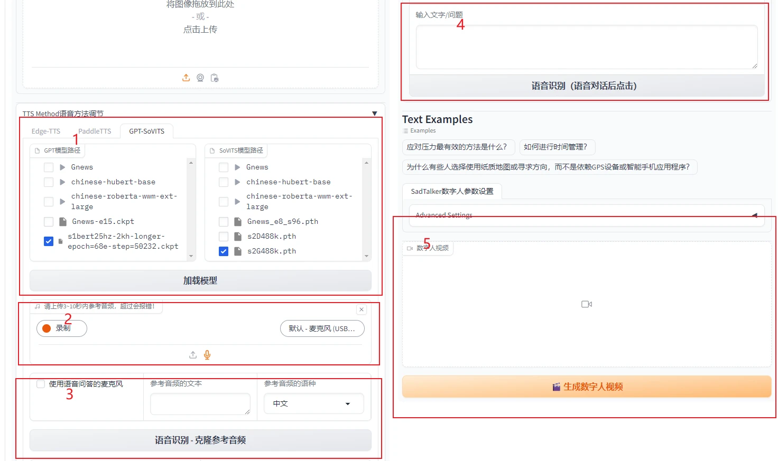The height and width of the screenshot is (461, 778).
Task: Click the video camera icon in output
Action: click(587, 304)
